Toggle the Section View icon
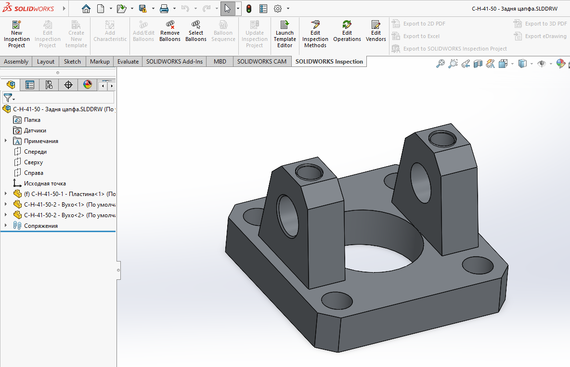Screen dimensions: 570x367 (x=478, y=64)
